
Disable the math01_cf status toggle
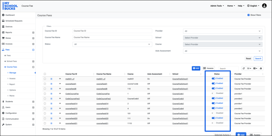pyautogui.click(x=214, y=78)
